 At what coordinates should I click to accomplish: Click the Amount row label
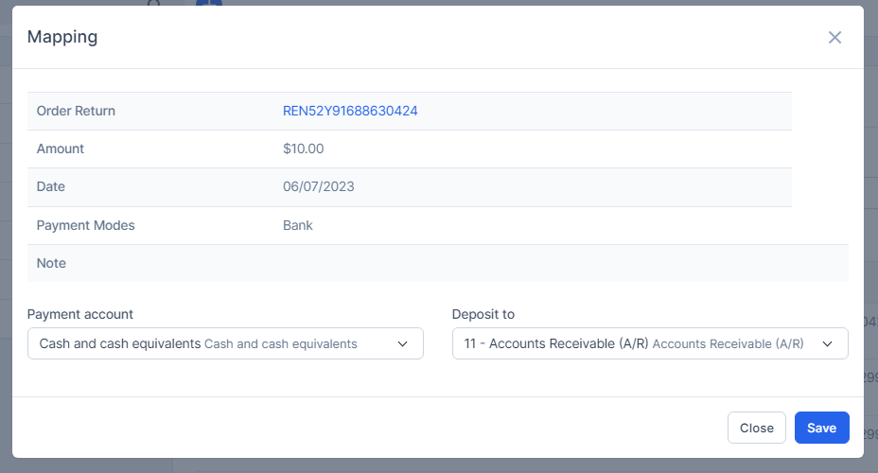(61, 149)
